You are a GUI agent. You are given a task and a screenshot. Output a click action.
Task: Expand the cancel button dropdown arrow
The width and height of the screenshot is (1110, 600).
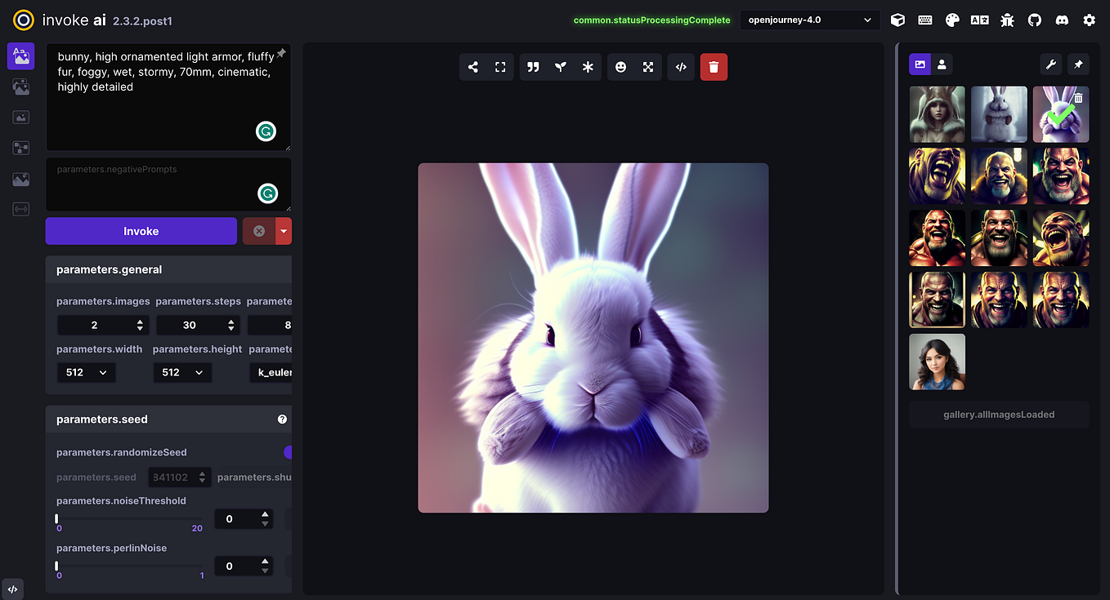(x=282, y=231)
